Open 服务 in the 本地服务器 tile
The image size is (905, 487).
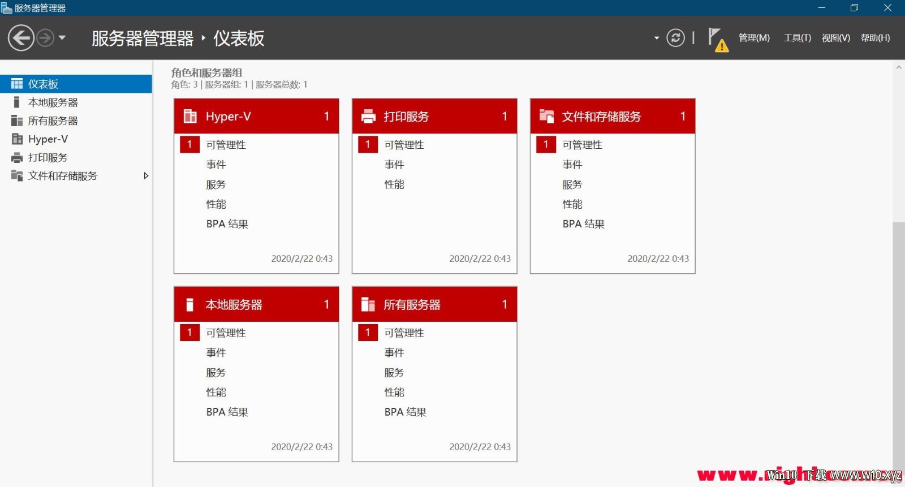click(216, 373)
